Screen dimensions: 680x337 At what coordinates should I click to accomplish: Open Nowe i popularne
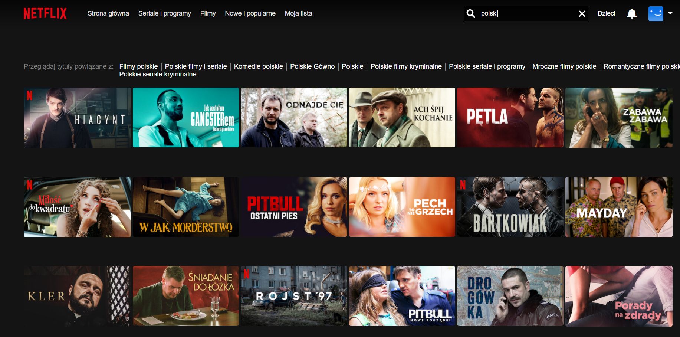[250, 13]
